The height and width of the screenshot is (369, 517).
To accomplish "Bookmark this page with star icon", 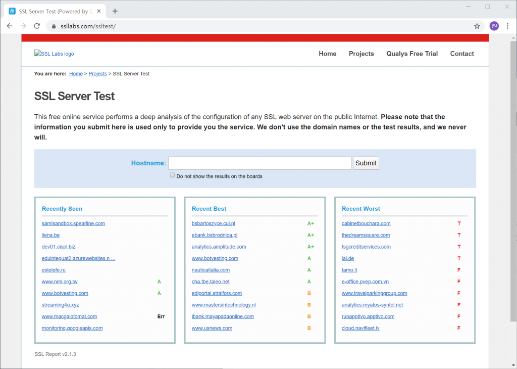I will coord(477,26).
